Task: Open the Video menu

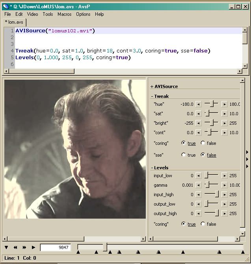Action: point(32,14)
